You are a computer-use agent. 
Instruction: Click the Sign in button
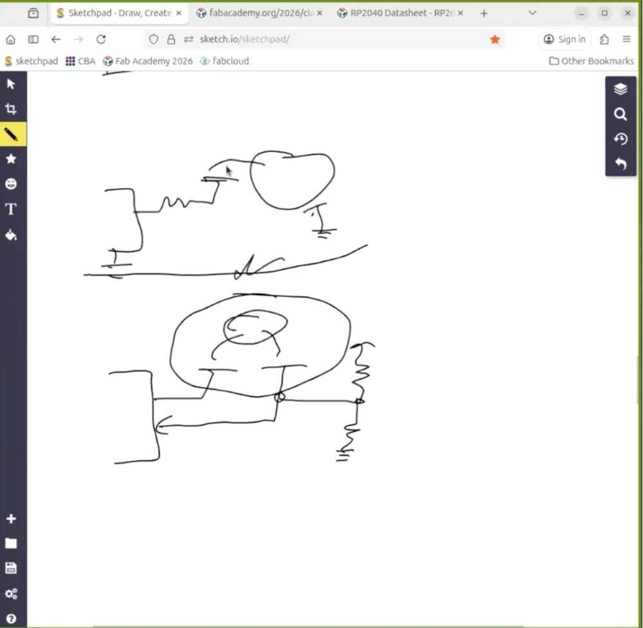point(565,39)
